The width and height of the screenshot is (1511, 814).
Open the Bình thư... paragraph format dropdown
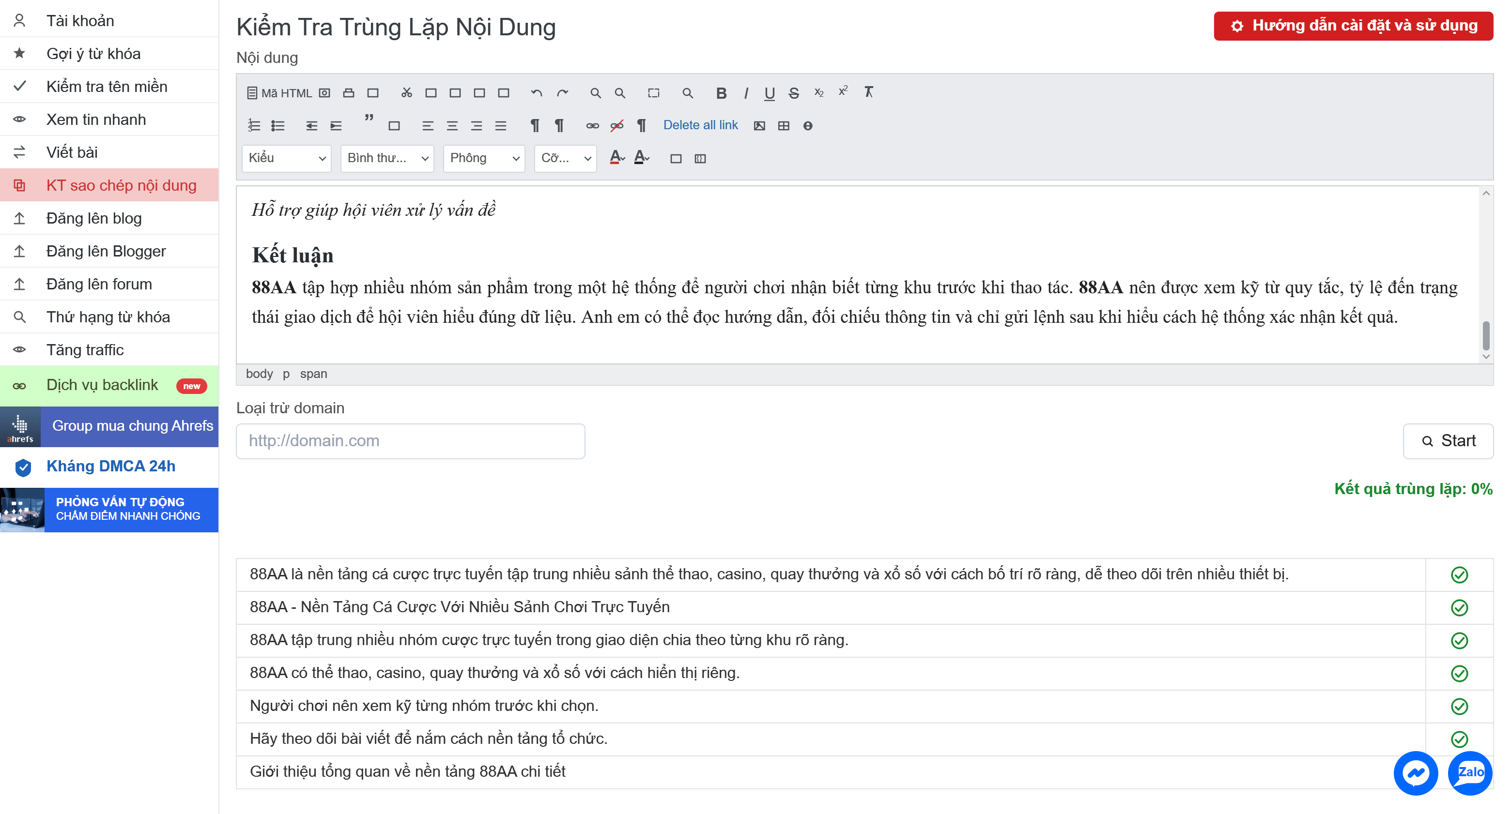click(387, 158)
